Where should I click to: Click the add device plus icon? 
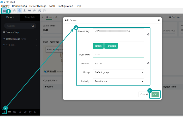[x=5, y=112]
